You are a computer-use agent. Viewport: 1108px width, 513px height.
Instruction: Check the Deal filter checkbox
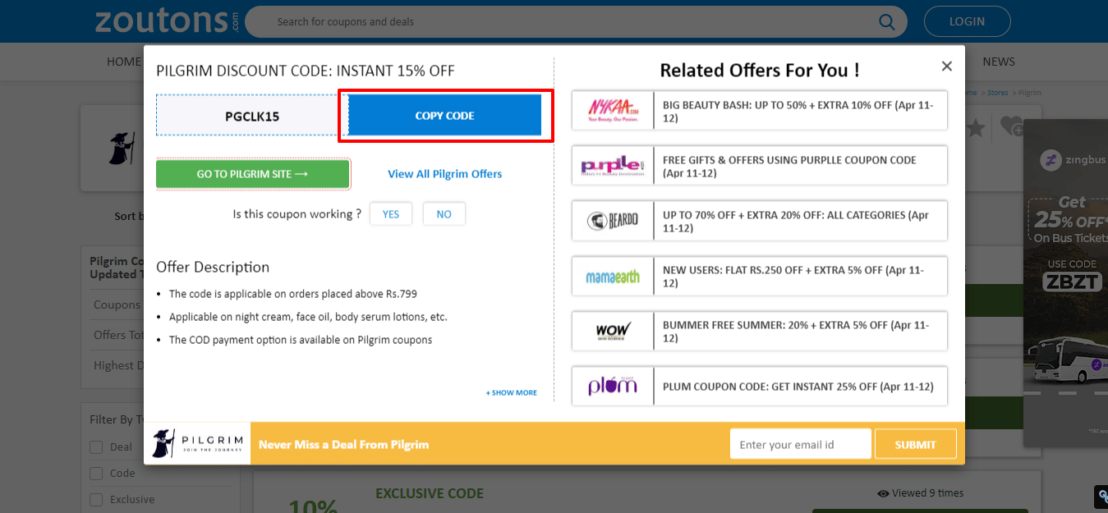95,447
